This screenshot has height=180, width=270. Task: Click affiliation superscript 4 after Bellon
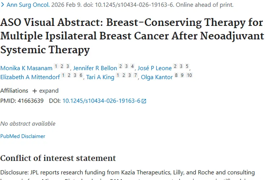coord(132,66)
